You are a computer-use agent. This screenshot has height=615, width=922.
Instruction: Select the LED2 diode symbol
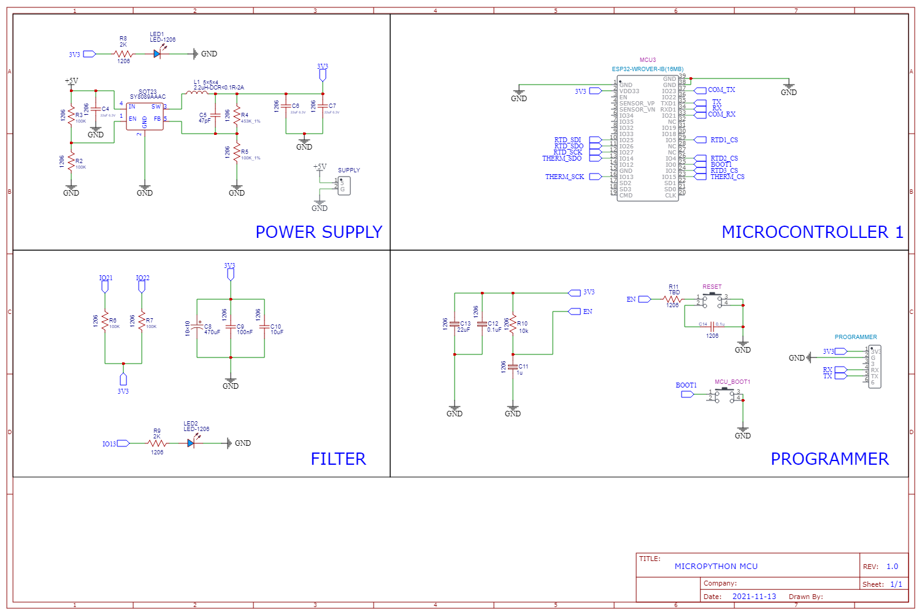191,443
